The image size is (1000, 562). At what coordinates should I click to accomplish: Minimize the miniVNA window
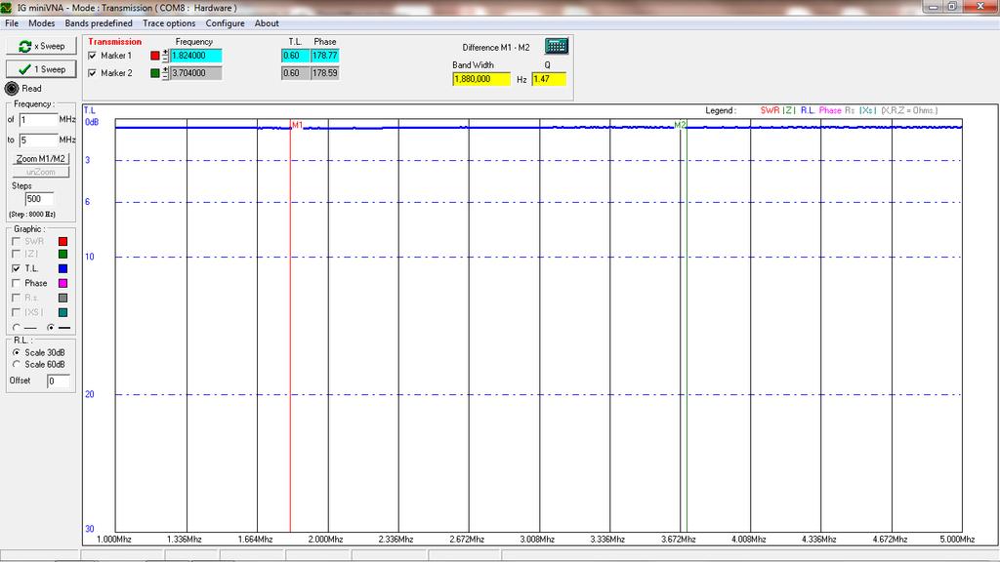coord(933,7)
